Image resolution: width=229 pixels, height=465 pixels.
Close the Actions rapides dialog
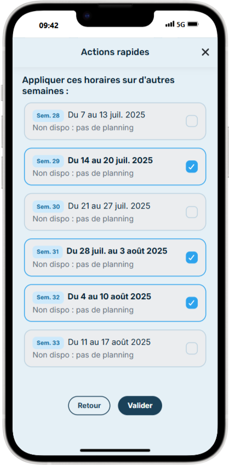click(x=205, y=52)
